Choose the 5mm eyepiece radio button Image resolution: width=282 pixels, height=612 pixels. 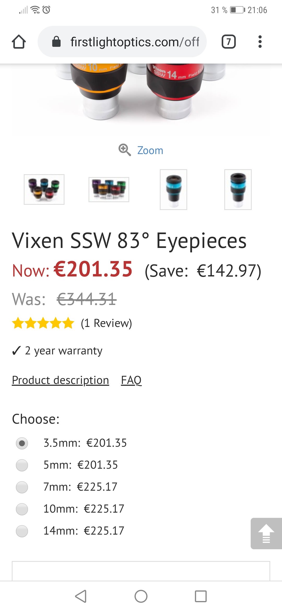22,465
